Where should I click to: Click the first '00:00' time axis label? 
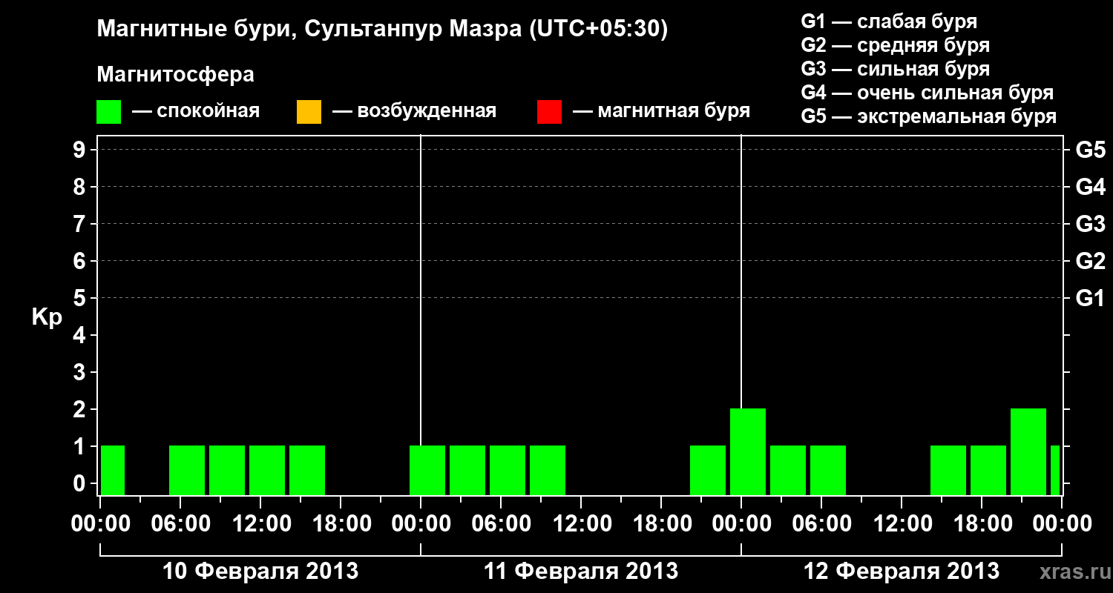[100, 524]
